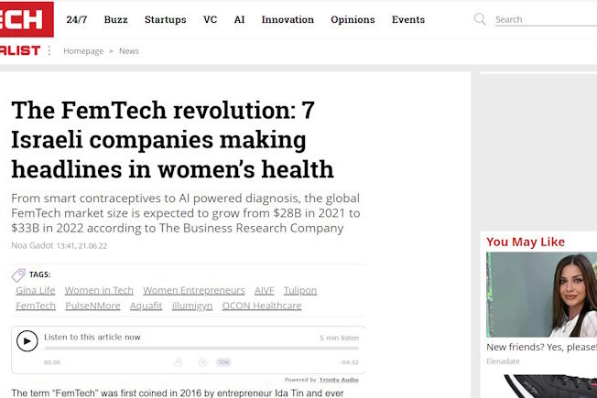The image size is (597, 398).
Task: Rewind audio 10 seconds
Action: pos(178,362)
